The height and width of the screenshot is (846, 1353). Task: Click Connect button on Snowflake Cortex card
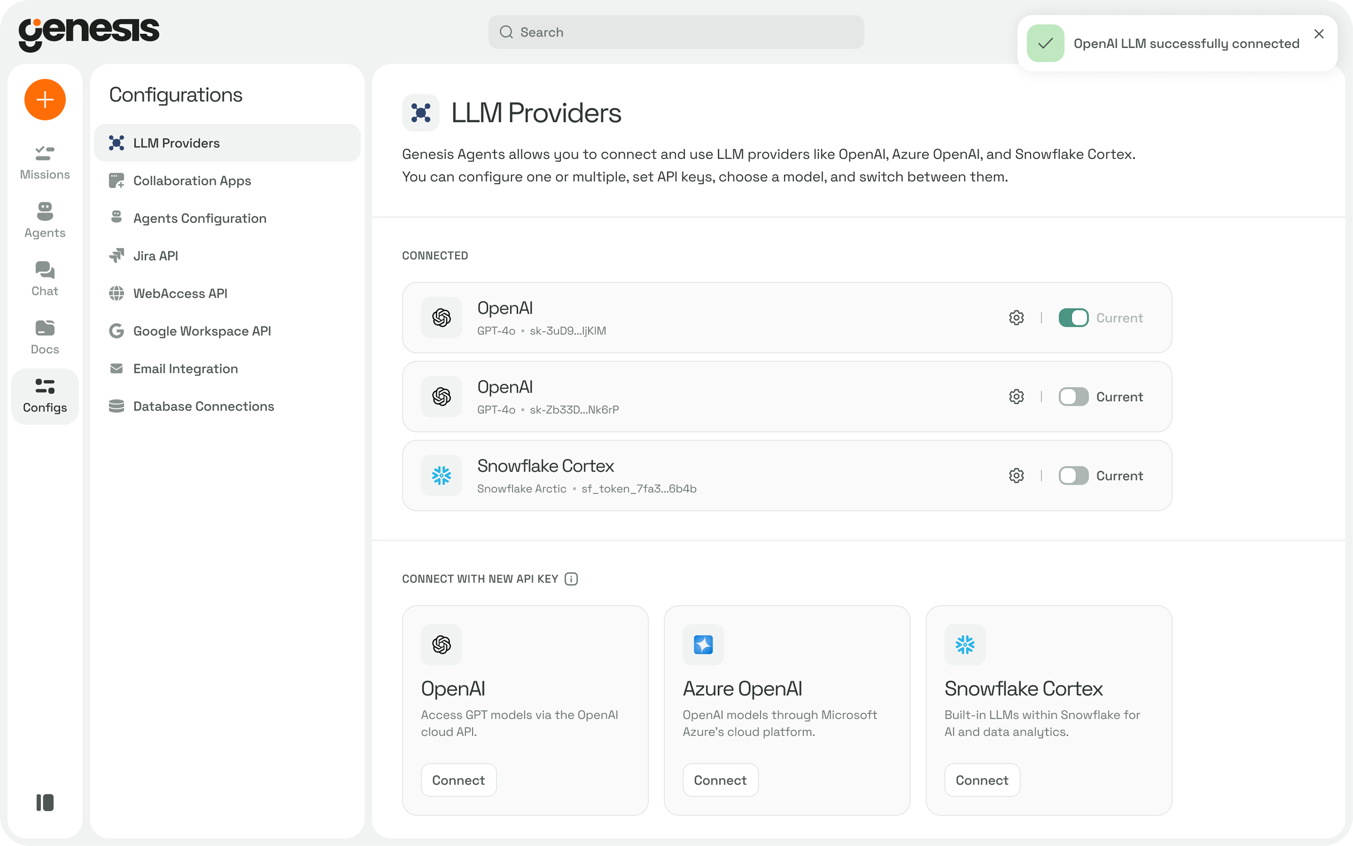coord(982,780)
